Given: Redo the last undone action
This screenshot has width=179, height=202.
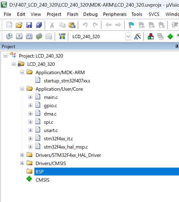Looking at the screenshot, I should click(x=95, y=25).
